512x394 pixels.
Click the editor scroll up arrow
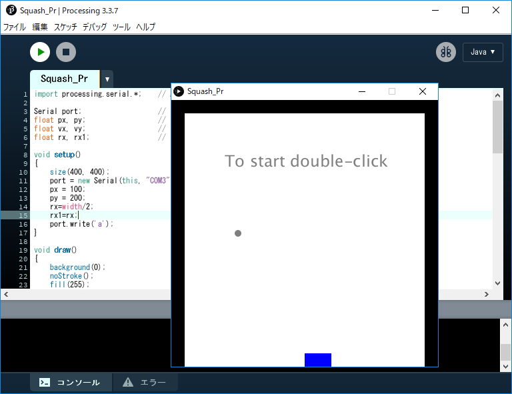pyautogui.click(x=497, y=95)
